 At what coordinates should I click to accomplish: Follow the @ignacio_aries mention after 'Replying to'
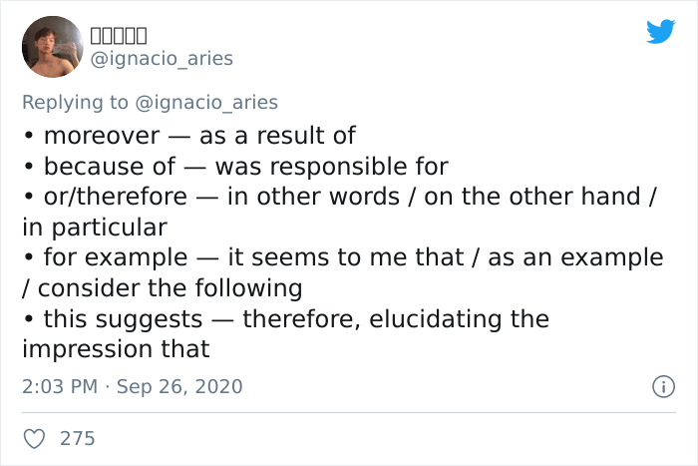(207, 102)
